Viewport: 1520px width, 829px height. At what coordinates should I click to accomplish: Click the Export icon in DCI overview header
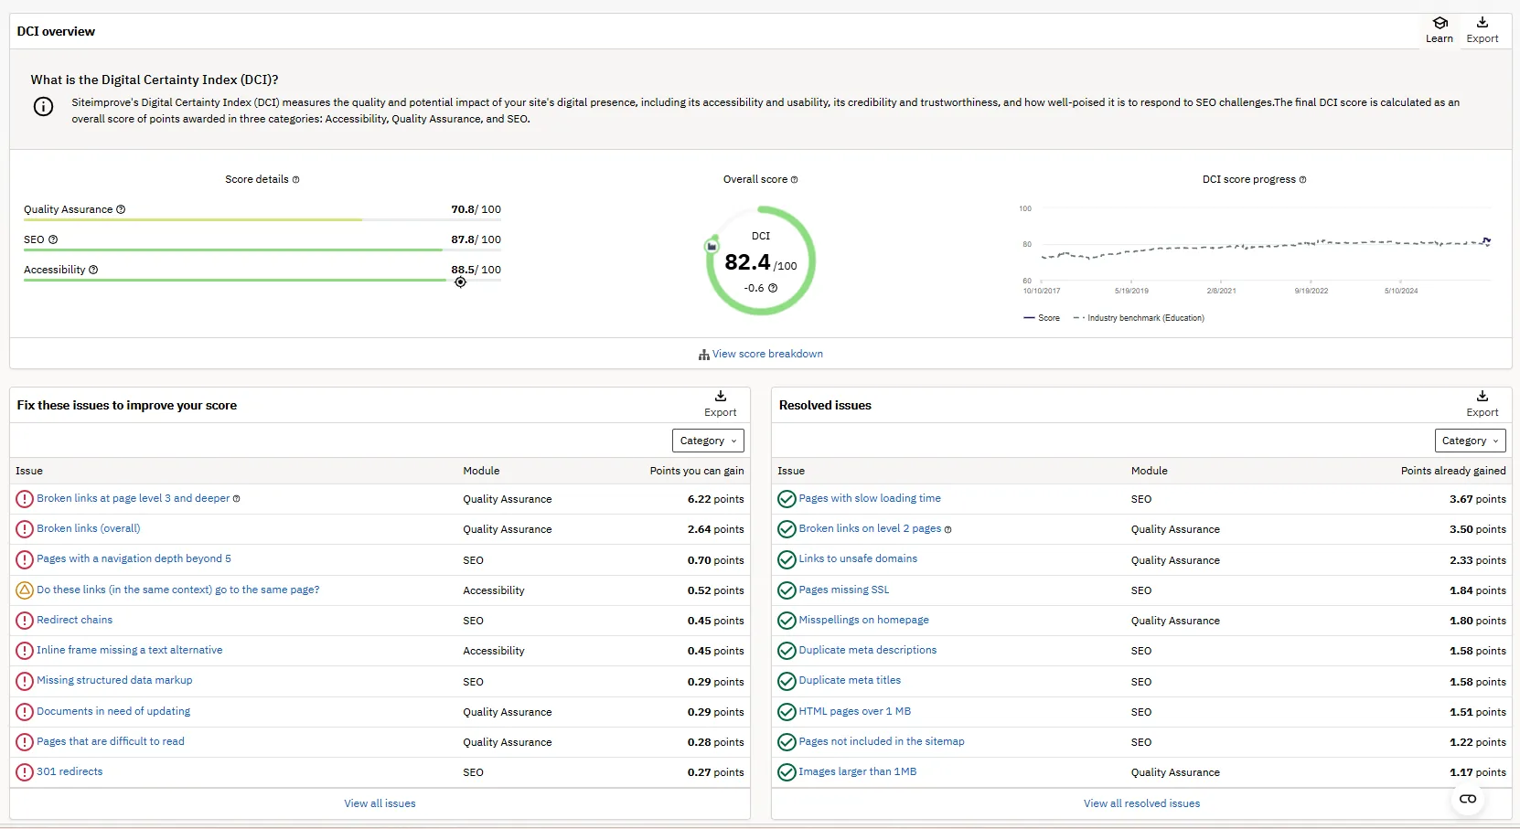coord(1482,23)
